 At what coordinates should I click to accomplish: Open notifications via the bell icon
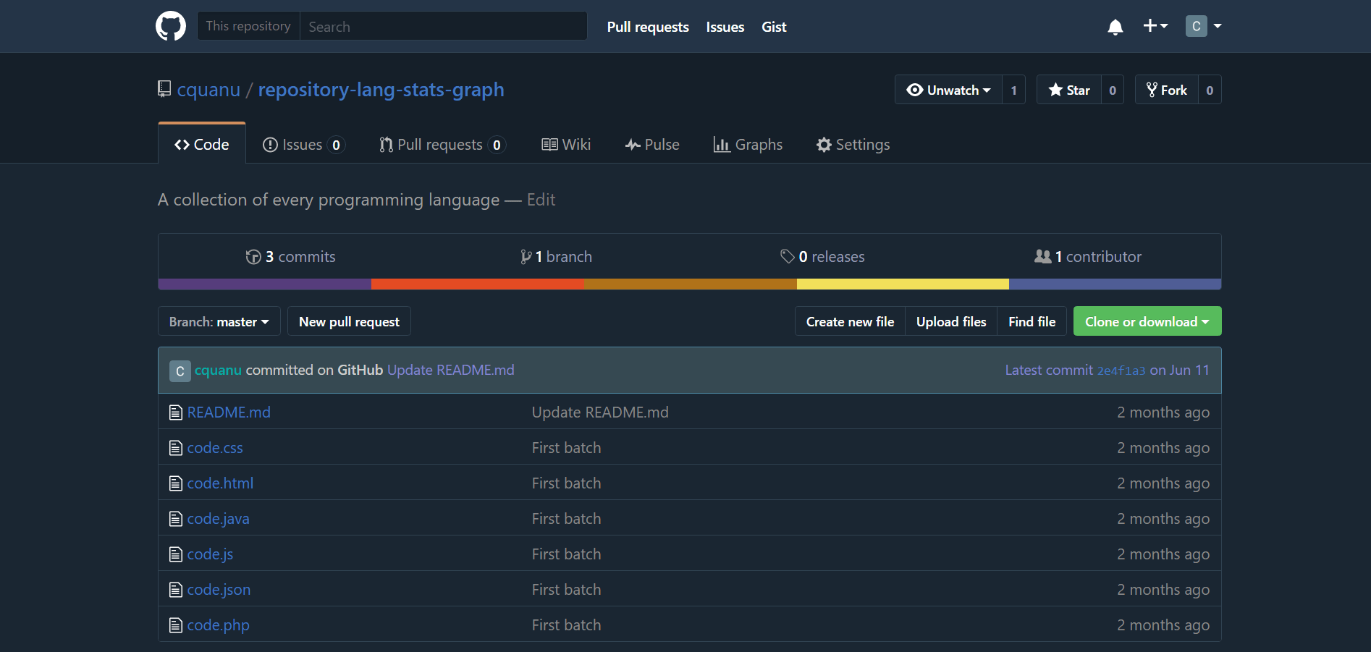(x=1115, y=27)
